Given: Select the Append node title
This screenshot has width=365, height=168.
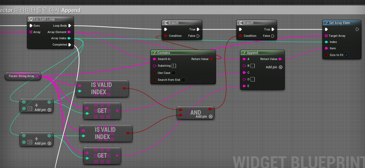Looking at the screenshot, I should click(x=253, y=53).
